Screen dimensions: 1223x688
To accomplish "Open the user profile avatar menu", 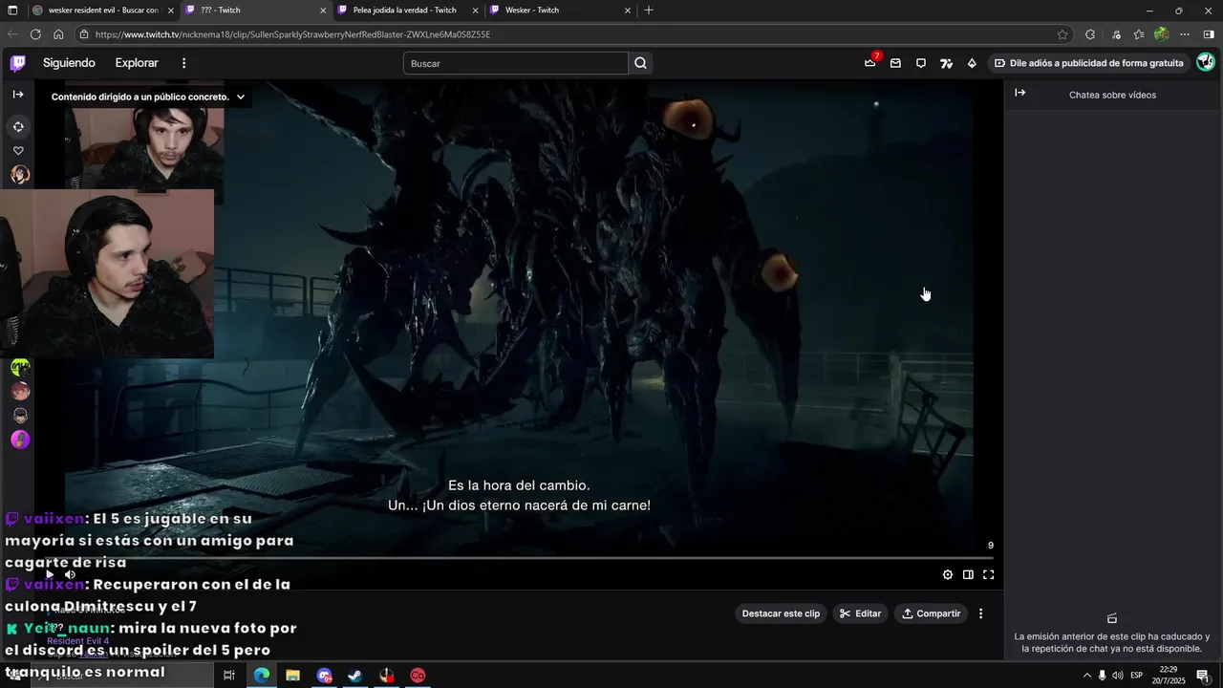I will pos(1206,62).
